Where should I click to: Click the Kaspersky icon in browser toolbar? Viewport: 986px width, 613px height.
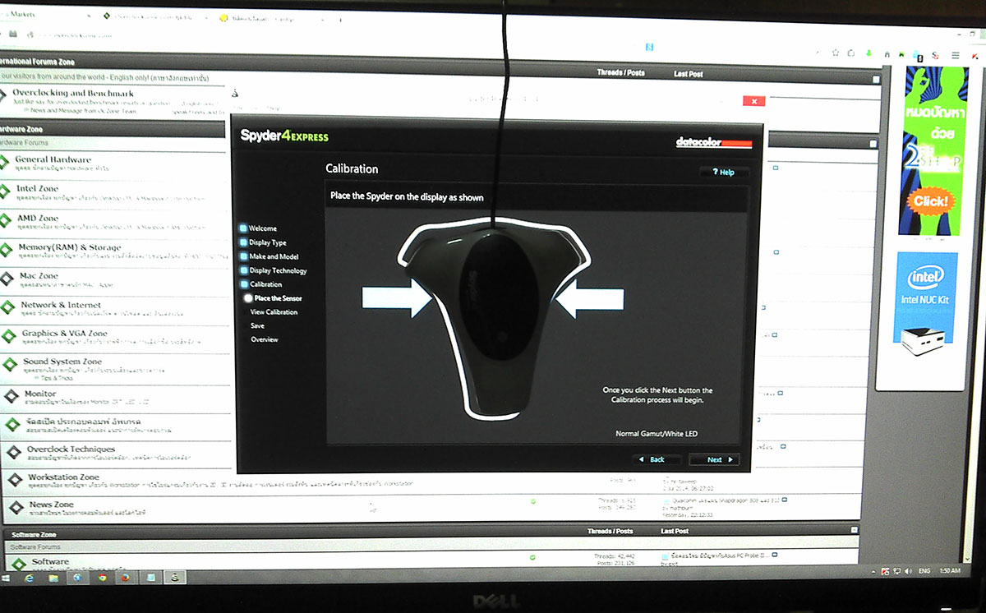click(x=974, y=55)
